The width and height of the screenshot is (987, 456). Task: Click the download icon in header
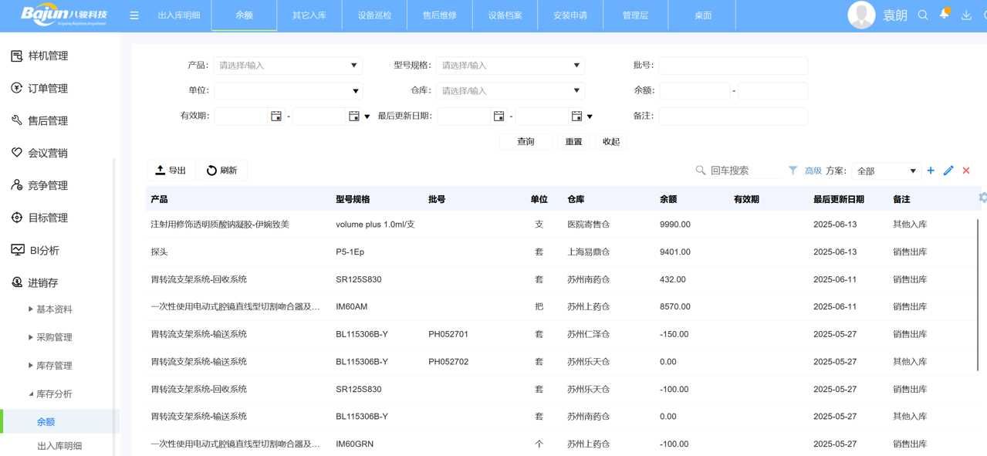(966, 15)
